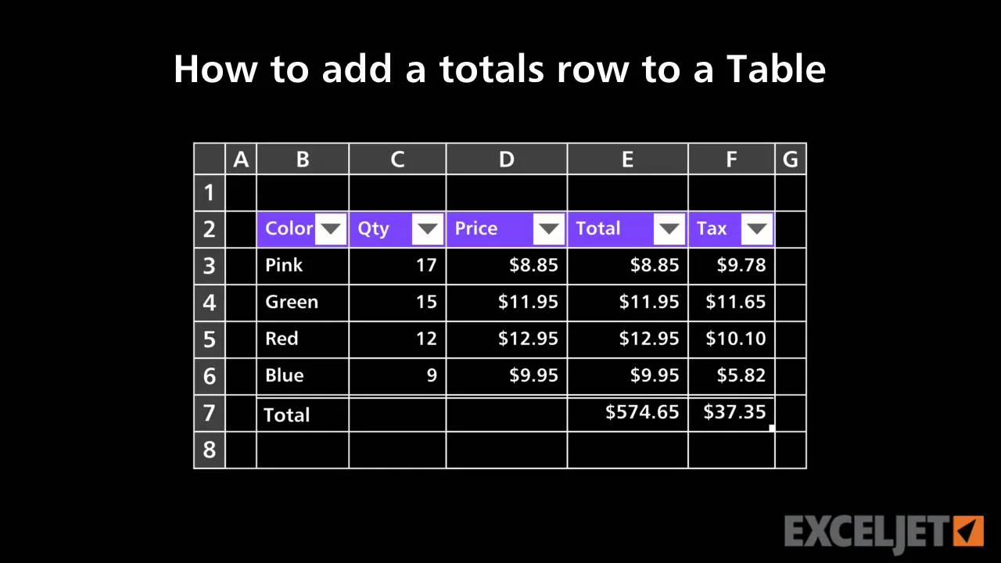Select the $37.35 tax total cell
Image resolution: width=1001 pixels, height=563 pixels.
click(x=731, y=413)
